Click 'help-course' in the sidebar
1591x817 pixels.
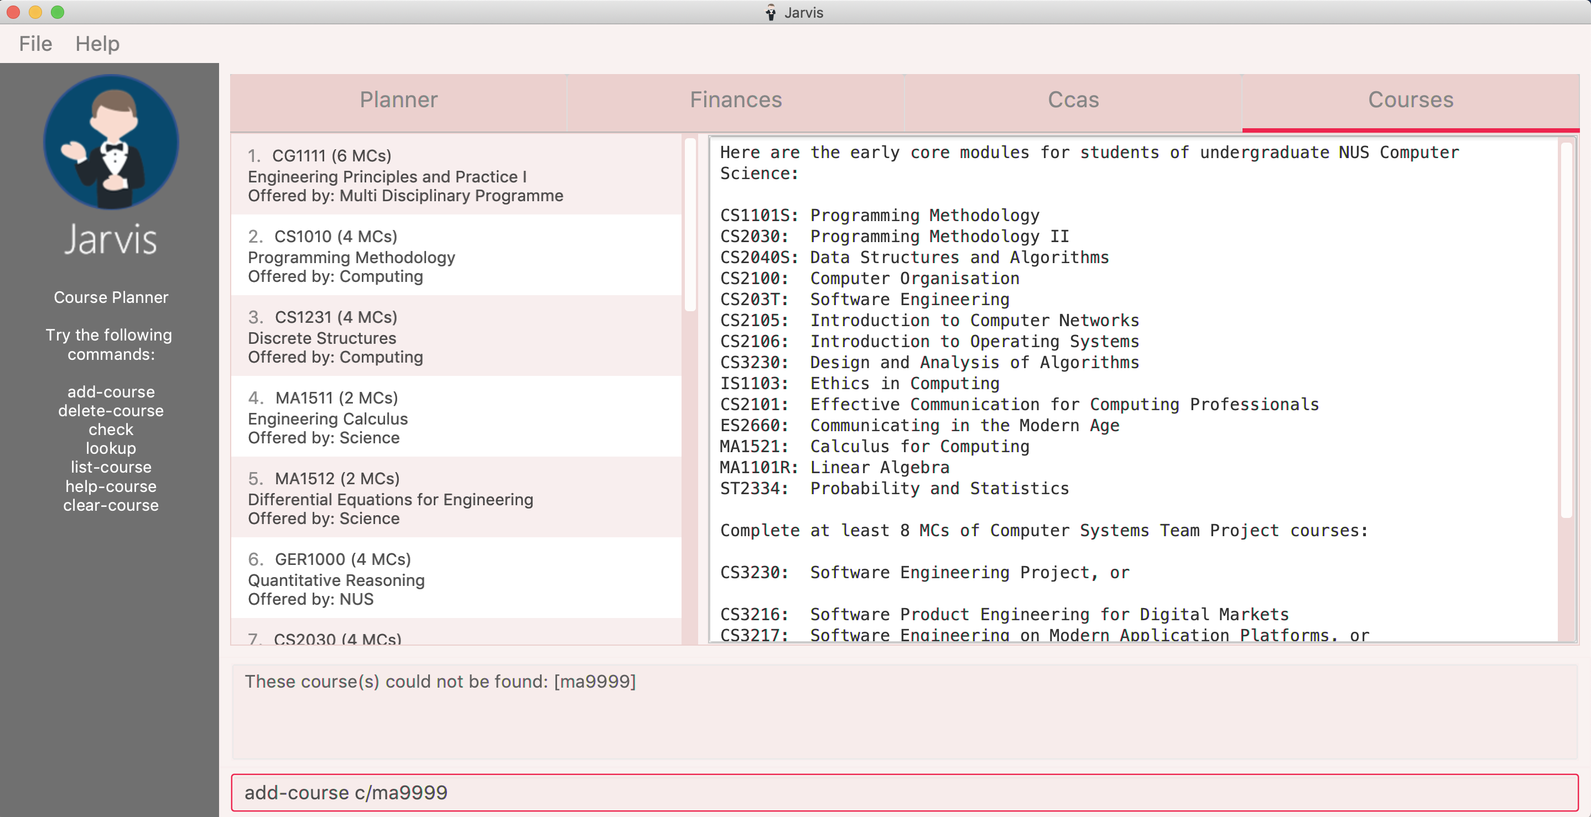tap(111, 486)
